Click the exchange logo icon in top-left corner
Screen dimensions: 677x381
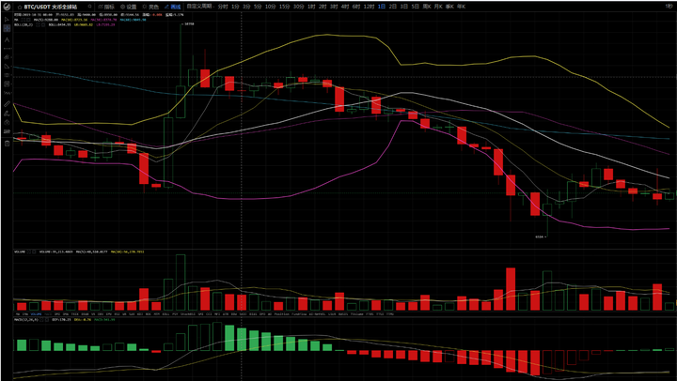pos(7,7)
